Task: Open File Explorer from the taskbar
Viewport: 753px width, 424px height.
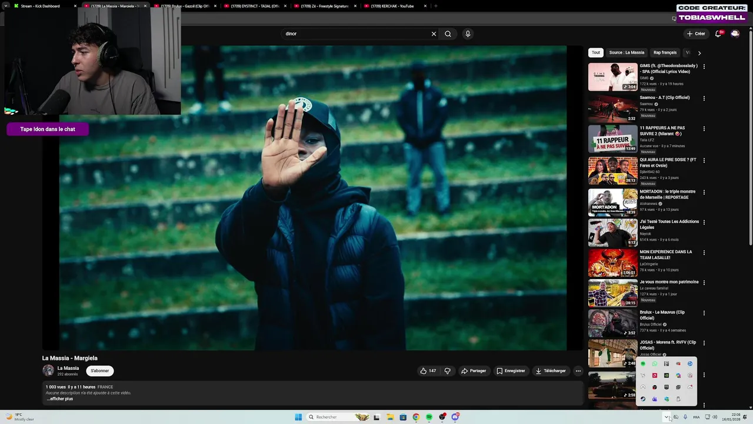Action: (x=390, y=417)
